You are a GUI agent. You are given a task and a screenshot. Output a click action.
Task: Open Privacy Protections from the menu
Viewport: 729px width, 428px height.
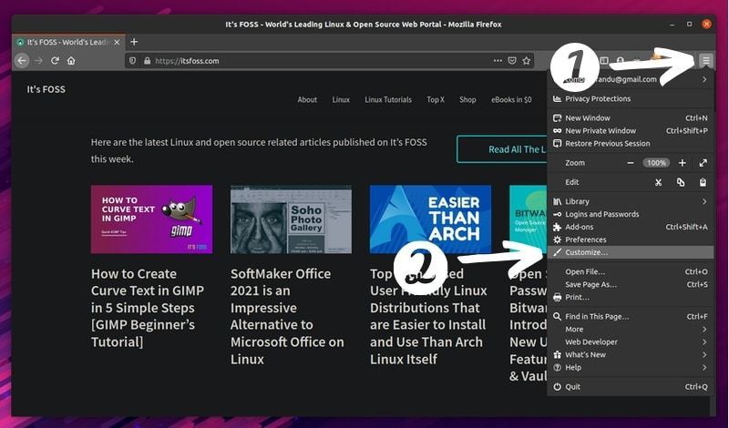click(631, 98)
